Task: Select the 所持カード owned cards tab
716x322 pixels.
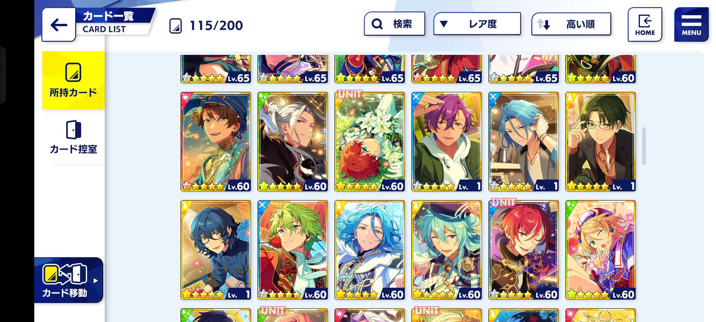Action: (x=73, y=80)
